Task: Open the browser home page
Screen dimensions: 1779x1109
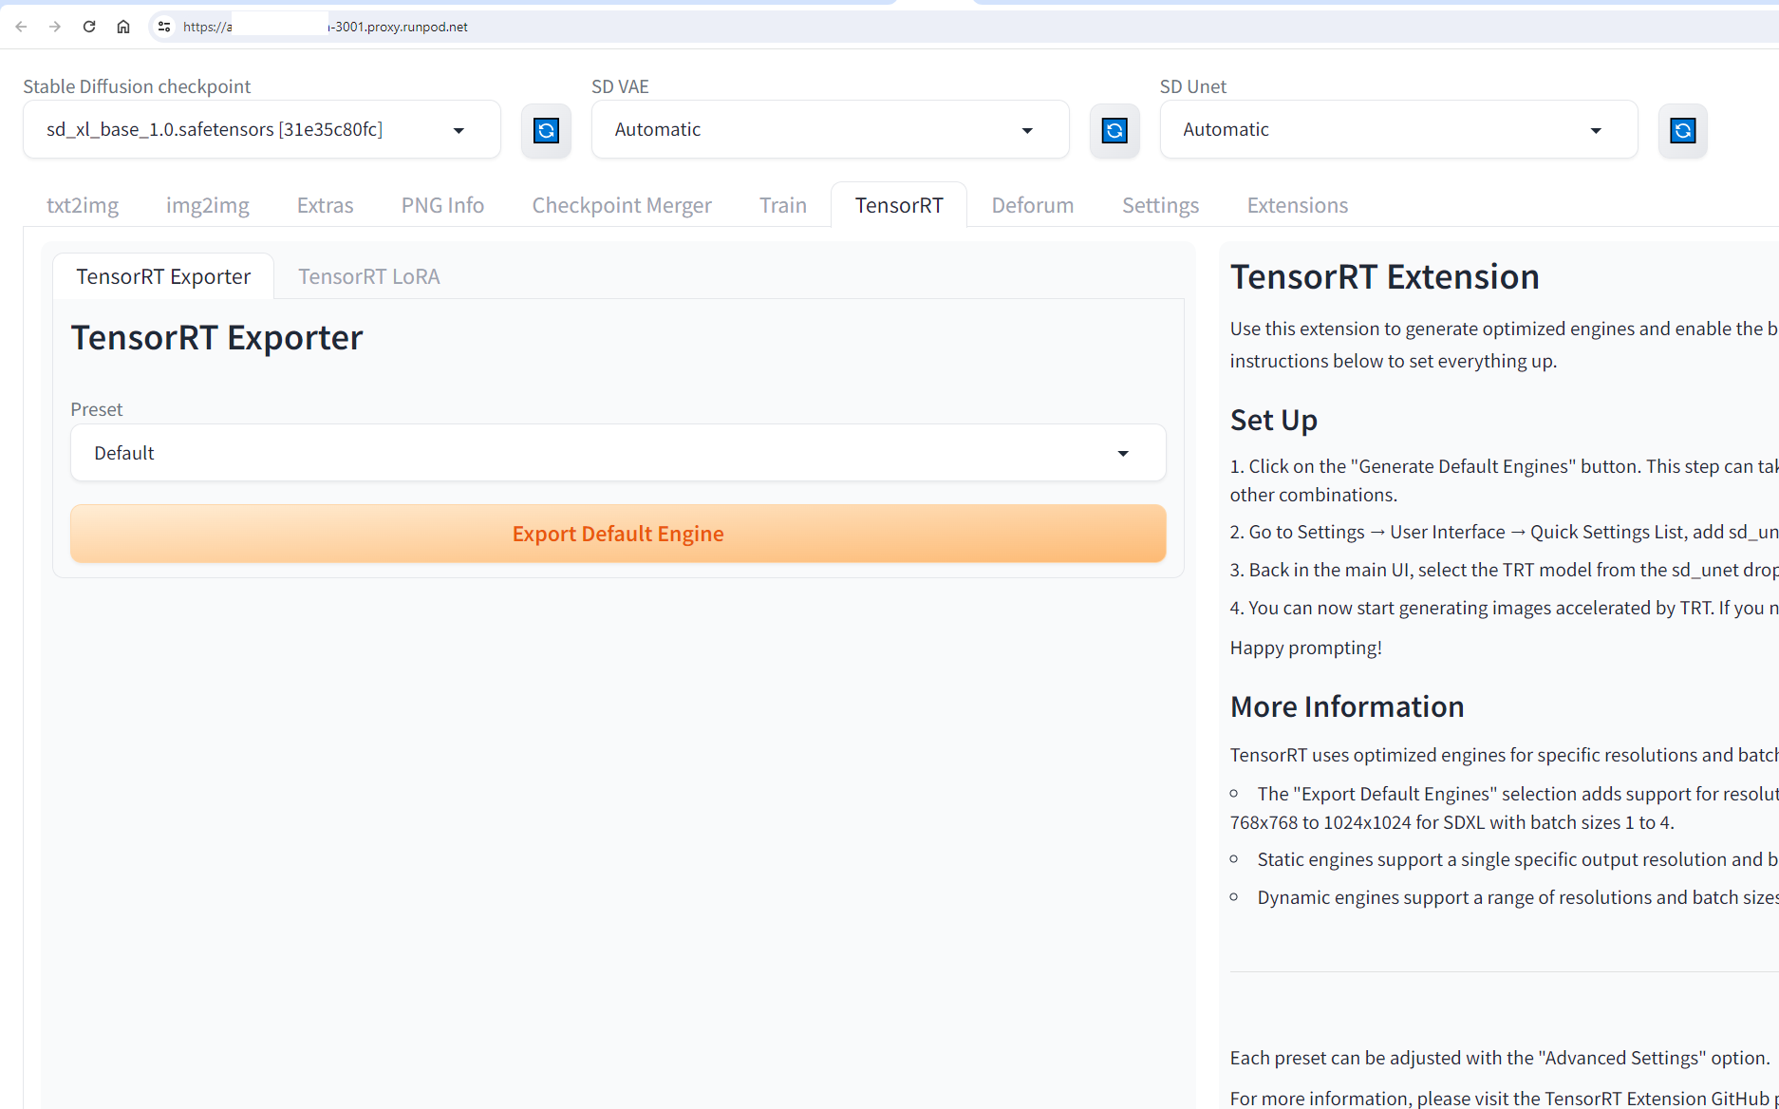Action: 123,27
